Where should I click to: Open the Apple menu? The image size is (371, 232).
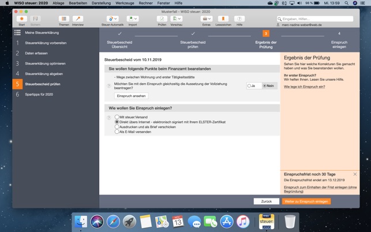coord(7,3)
